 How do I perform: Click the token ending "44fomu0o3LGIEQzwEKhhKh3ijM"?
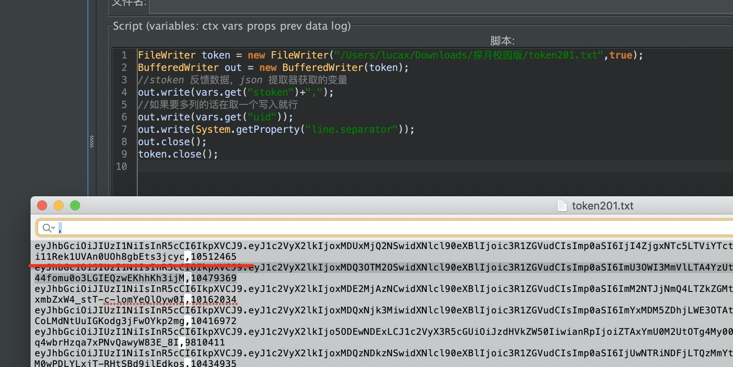tap(110, 278)
